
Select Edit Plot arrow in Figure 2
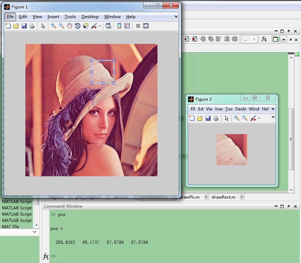coord(227,118)
